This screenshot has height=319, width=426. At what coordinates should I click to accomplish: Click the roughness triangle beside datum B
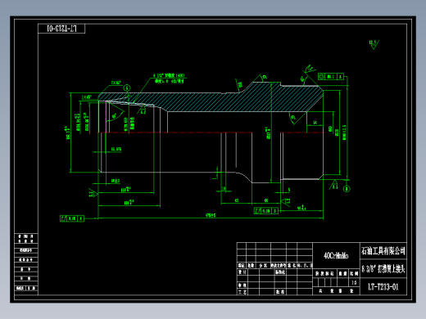333,185
